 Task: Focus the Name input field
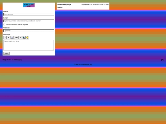(29, 14)
